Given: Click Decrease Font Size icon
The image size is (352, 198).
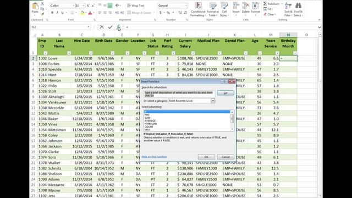Looking at the screenshot, I should click(x=93, y=5).
